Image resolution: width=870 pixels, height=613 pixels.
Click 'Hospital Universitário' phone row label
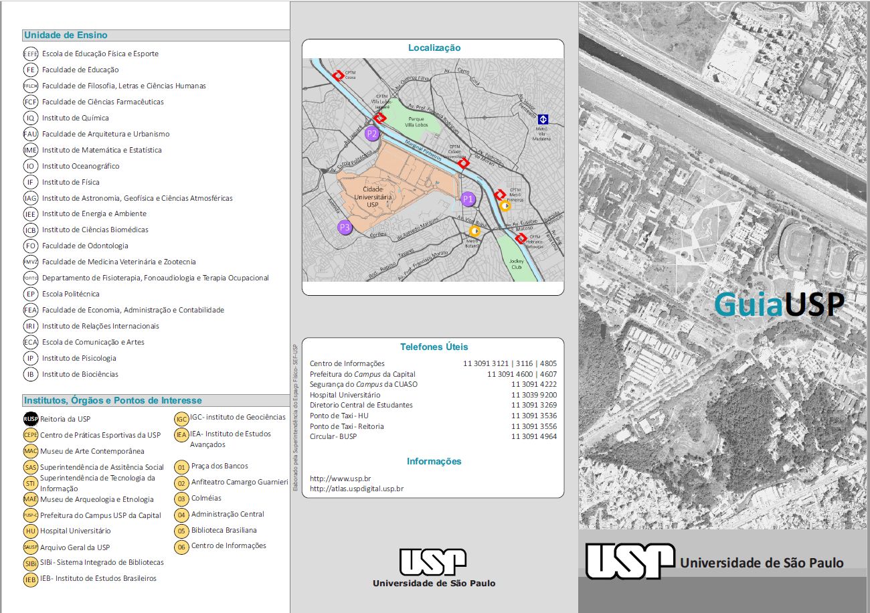click(x=345, y=395)
